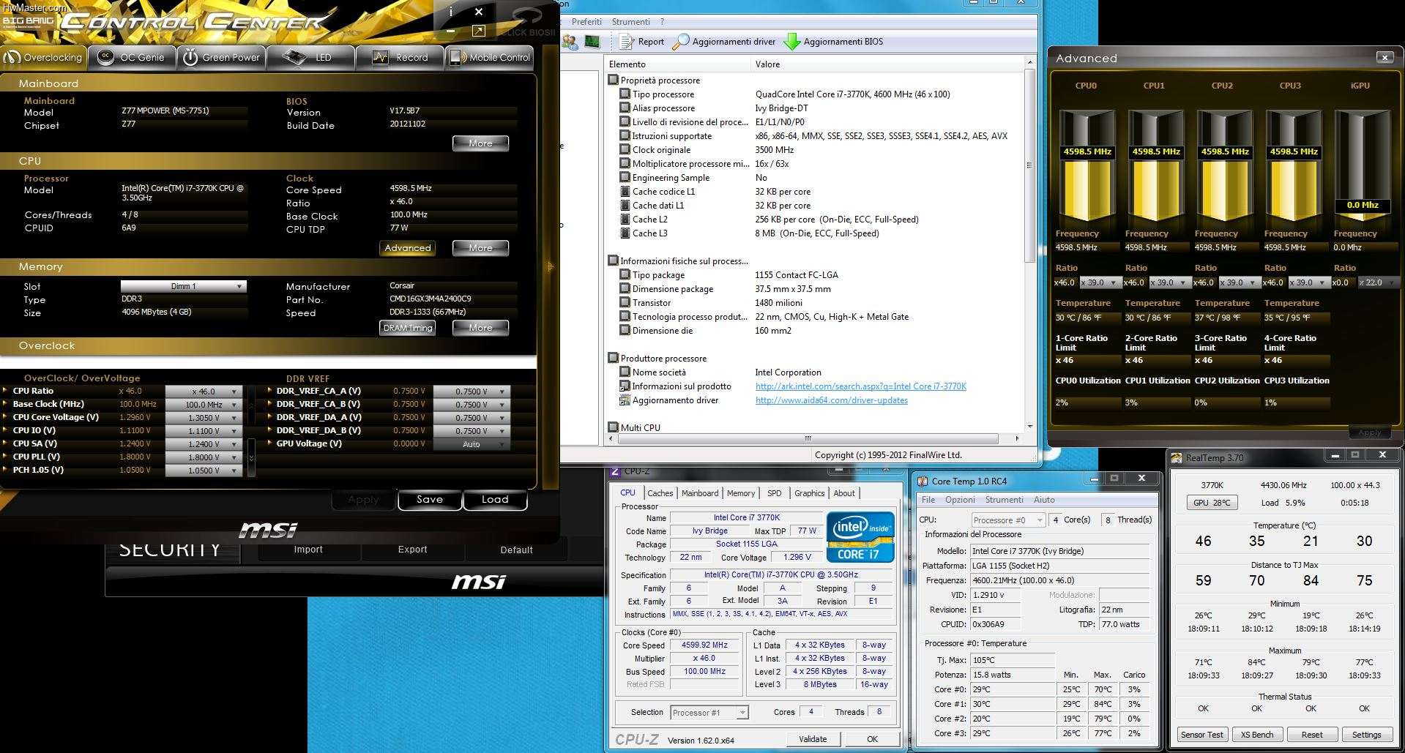Viewport: 1405px width, 753px height.
Task: Click the Multi CPU group icon in AIDA64
Action: coord(614,427)
